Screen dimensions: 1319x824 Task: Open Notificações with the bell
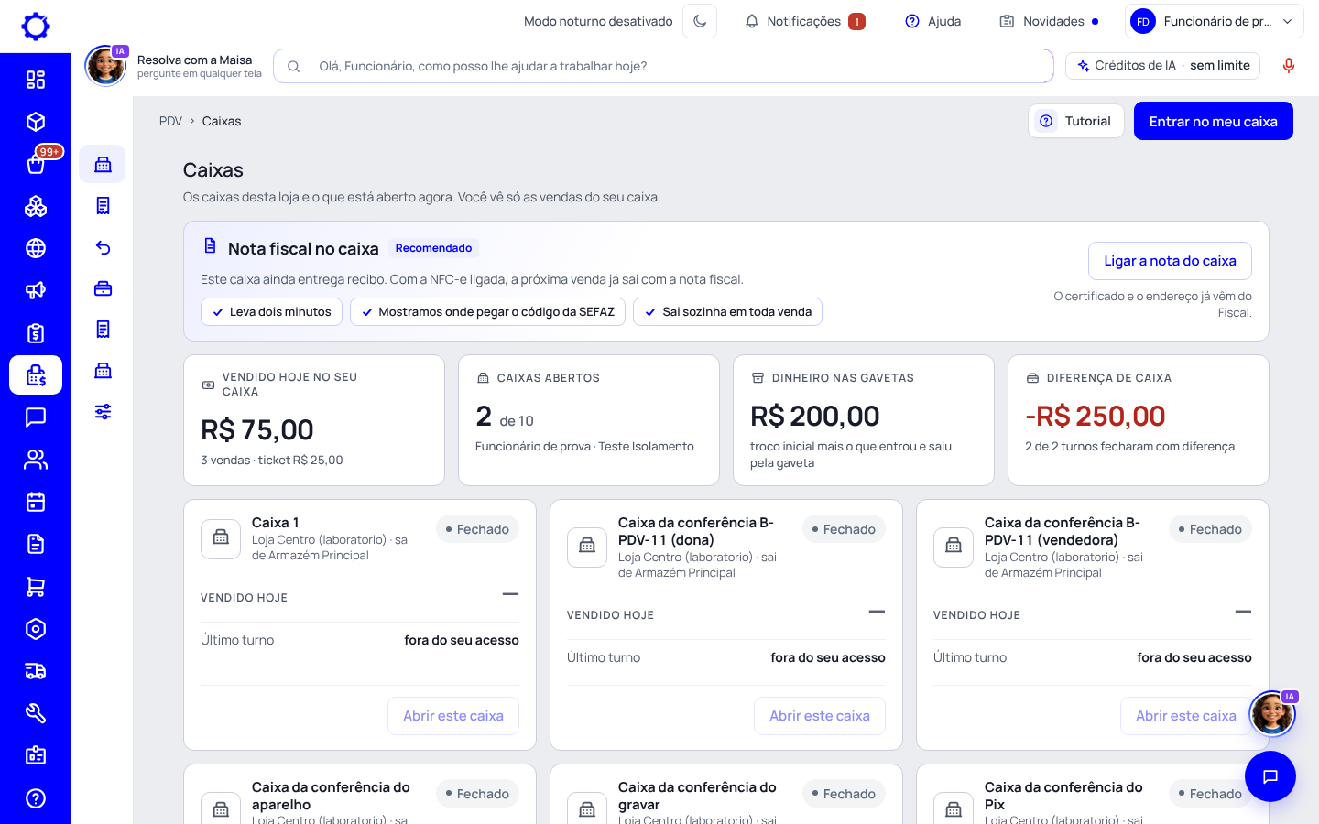coord(804,21)
